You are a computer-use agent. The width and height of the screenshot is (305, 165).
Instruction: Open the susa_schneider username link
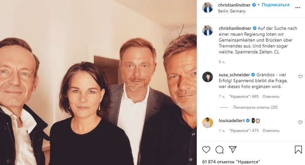click(x=234, y=74)
